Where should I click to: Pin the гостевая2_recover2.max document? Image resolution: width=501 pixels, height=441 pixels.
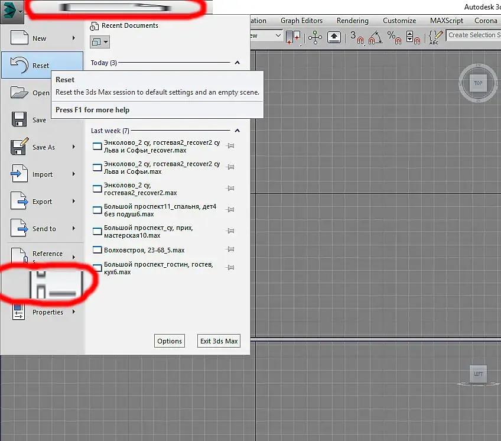click(230, 189)
